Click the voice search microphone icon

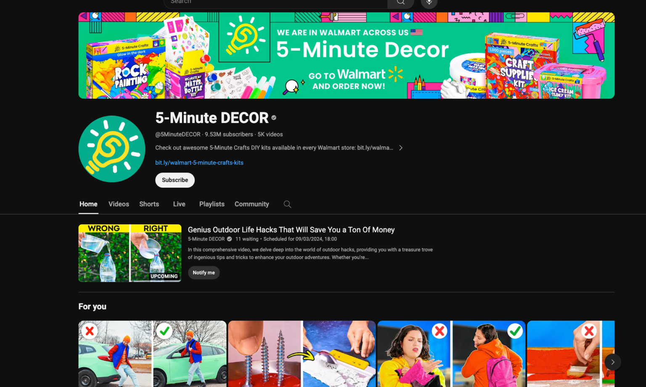pyautogui.click(x=429, y=3)
